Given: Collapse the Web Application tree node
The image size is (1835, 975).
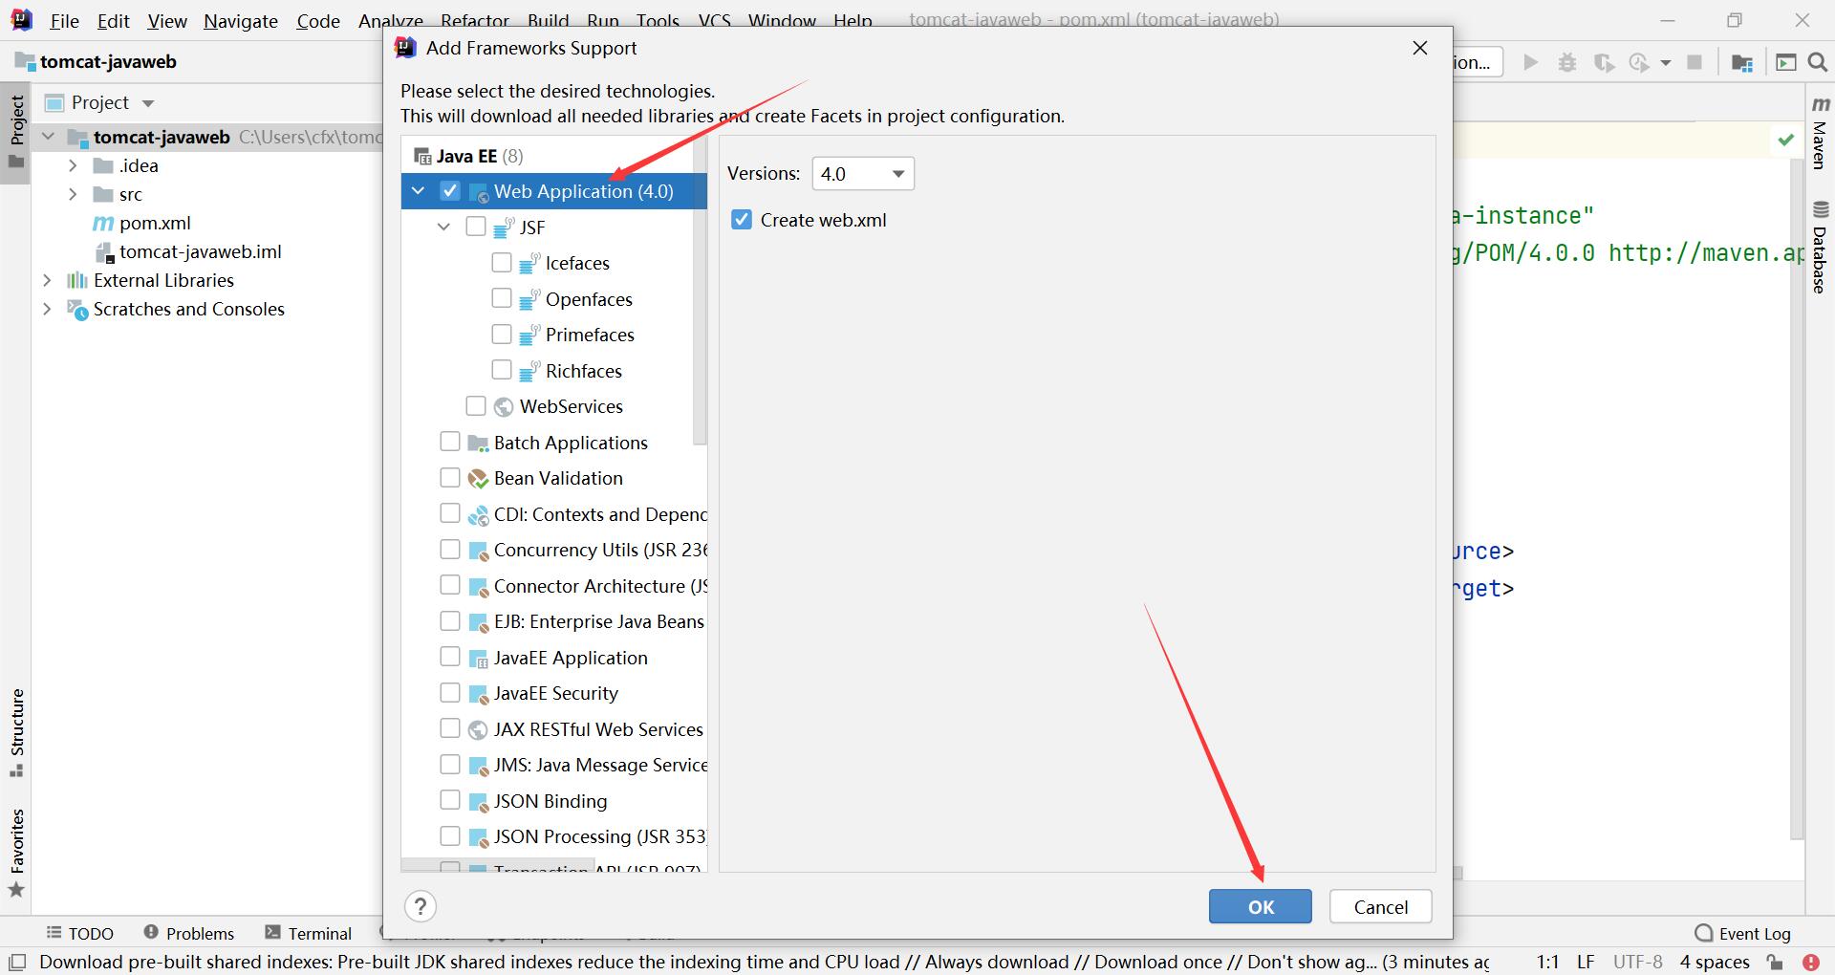Looking at the screenshot, I should (x=419, y=191).
